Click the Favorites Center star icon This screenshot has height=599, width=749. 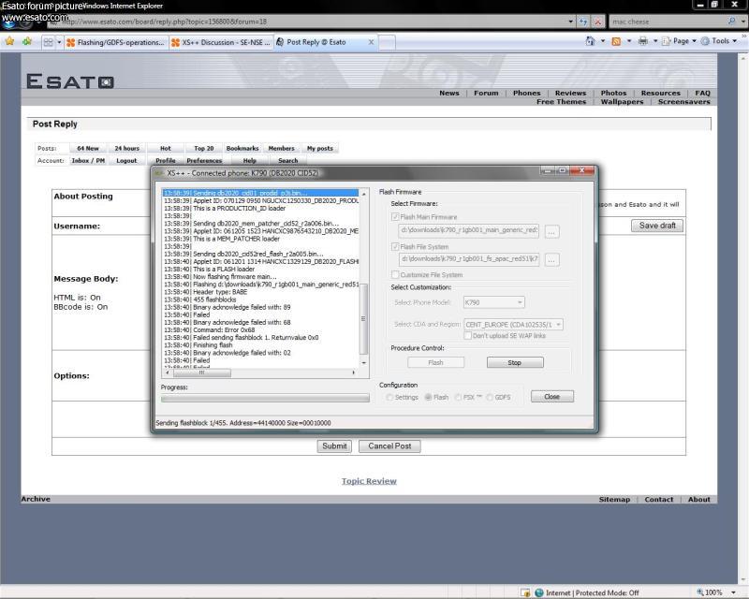click(x=9, y=41)
